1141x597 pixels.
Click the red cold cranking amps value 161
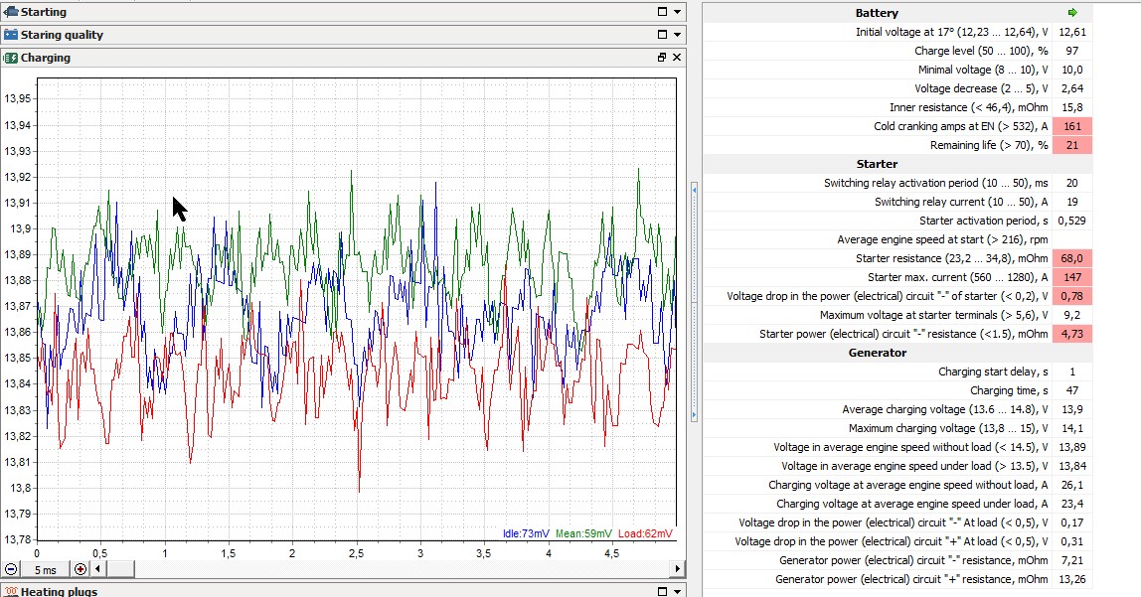pyautogui.click(x=1072, y=126)
